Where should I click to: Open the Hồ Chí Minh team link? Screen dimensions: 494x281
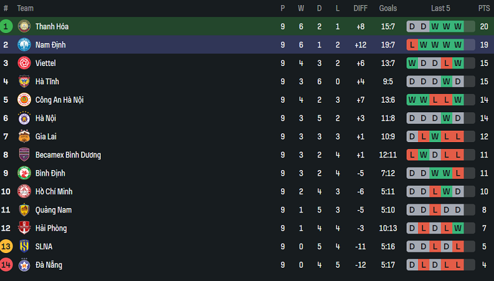[59, 192]
